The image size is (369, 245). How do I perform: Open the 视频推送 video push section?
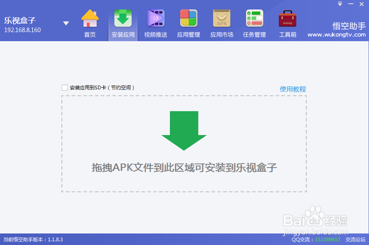click(156, 23)
